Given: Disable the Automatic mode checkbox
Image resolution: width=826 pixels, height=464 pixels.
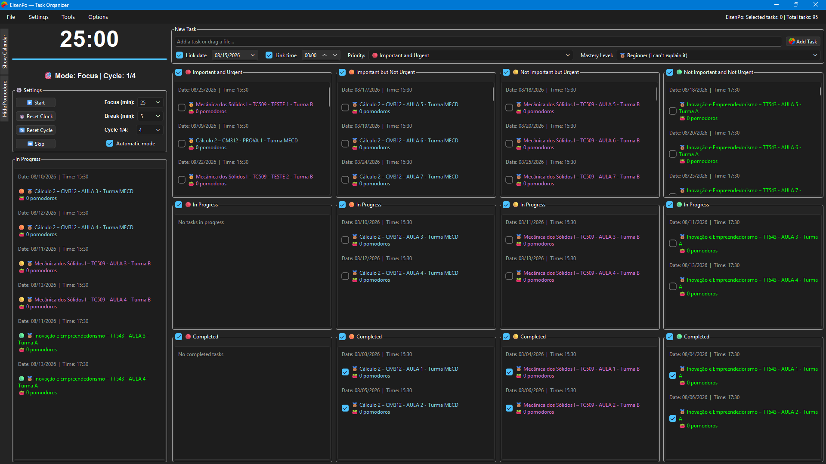Looking at the screenshot, I should tap(110, 144).
